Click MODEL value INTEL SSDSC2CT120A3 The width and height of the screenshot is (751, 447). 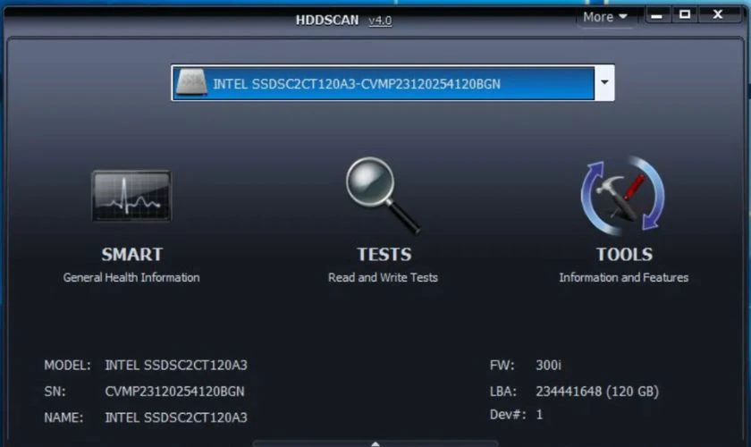176,366
